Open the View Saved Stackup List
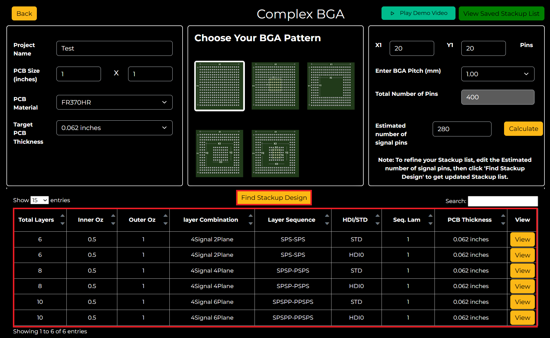This screenshot has width=550, height=338. coord(501,13)
